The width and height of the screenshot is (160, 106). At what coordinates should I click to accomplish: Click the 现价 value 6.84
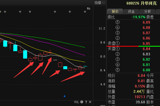pos(141,76)
